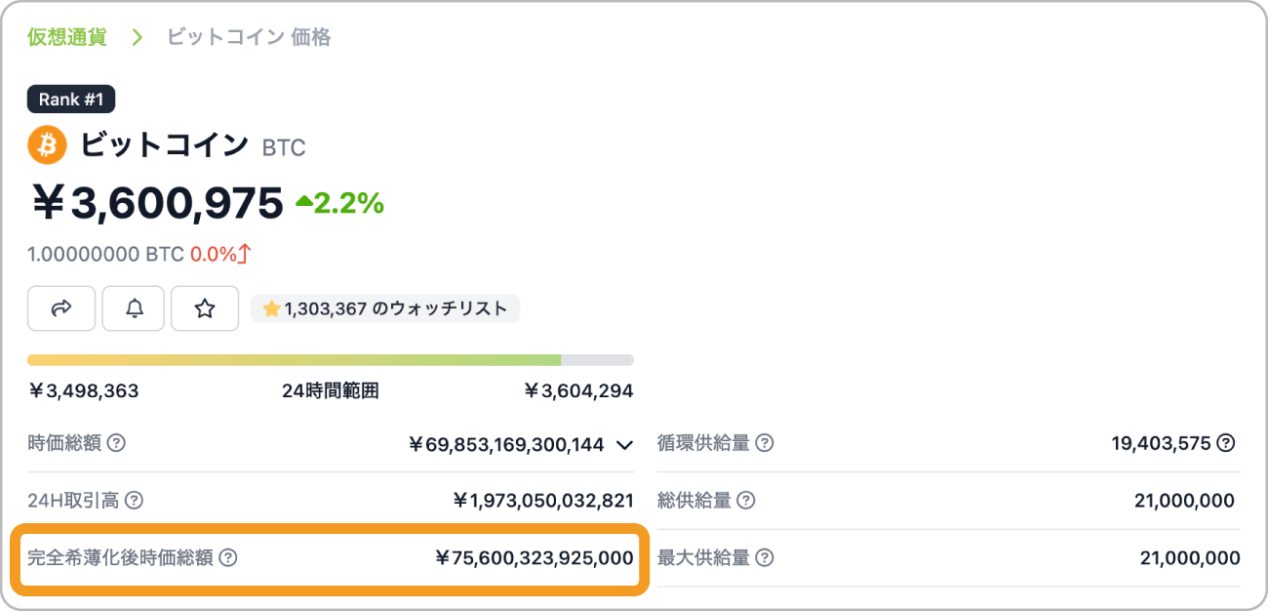The image size is (1268, 611).
Task: Open help icon next to 完全希薄化後時価総額
Action: [x=228, y=558]
